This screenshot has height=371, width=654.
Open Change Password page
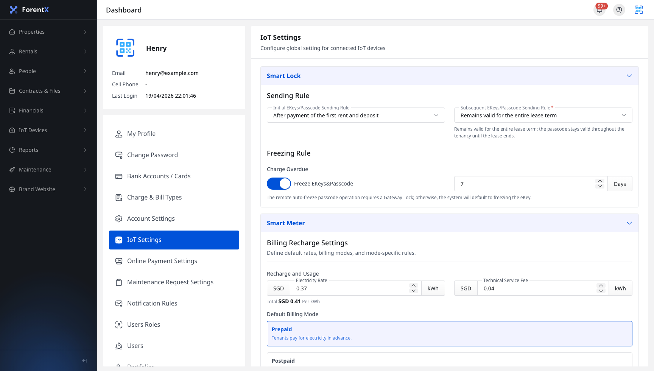tap(174, 155)
